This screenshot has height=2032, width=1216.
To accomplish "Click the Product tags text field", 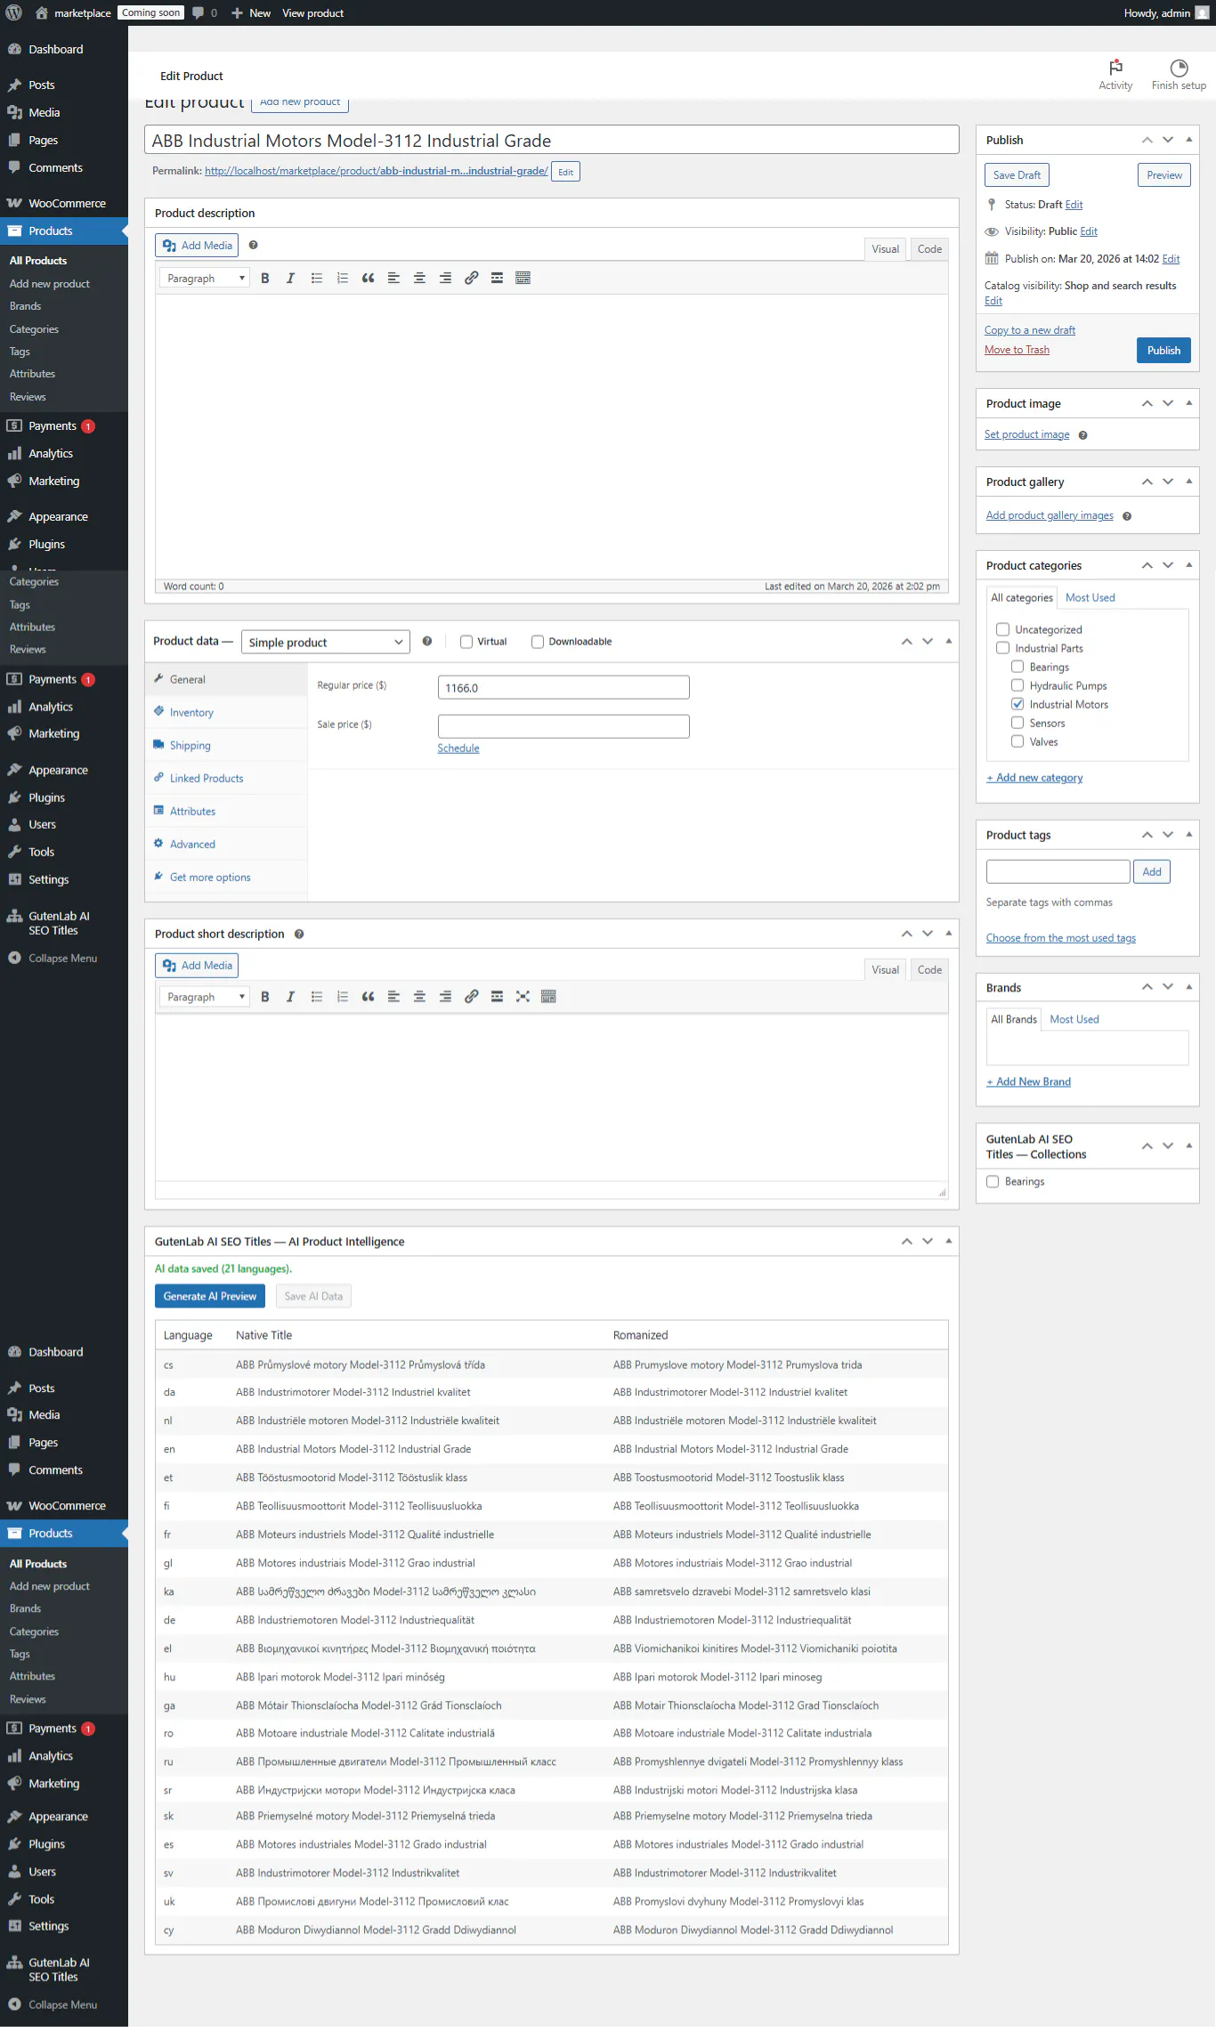I will pyautogui.click(x=1058, y=871).
